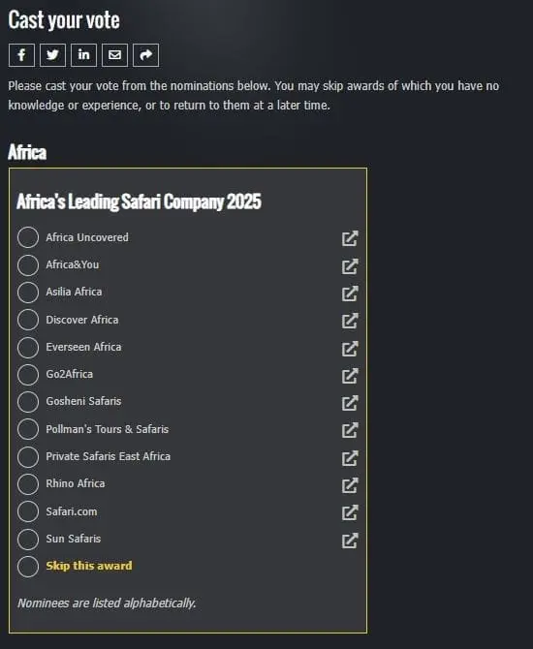Share the page on Facebook
The height and width of the screenshot is (649, 533).
21,55
